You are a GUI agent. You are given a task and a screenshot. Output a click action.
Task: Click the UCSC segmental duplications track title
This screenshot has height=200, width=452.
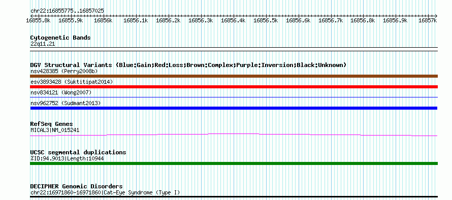coord(78,152)
